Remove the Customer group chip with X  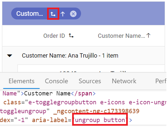point(73,14)
